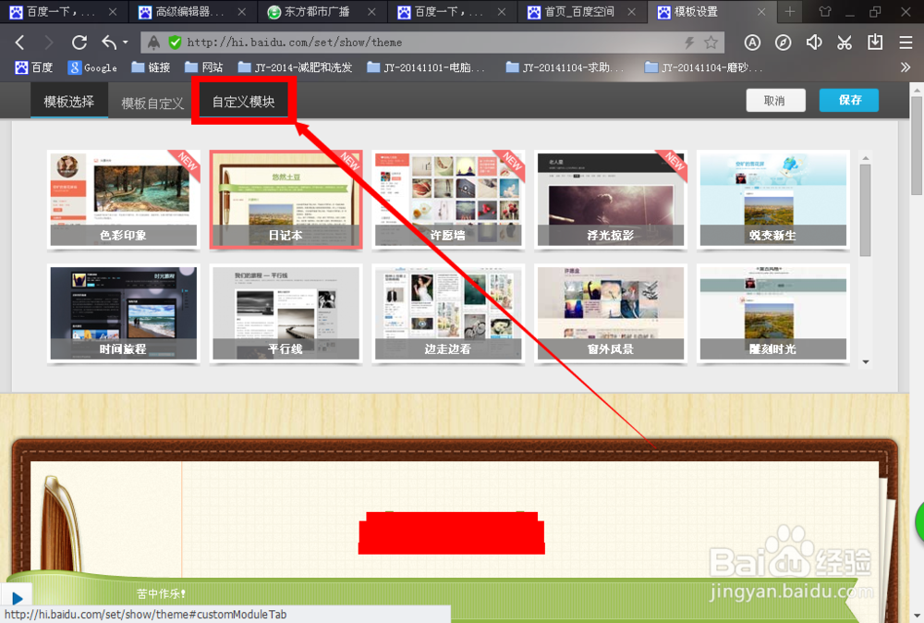924x623 pixels.
Task: Choose the 时间旅程 template
Action: pos(123,313)
